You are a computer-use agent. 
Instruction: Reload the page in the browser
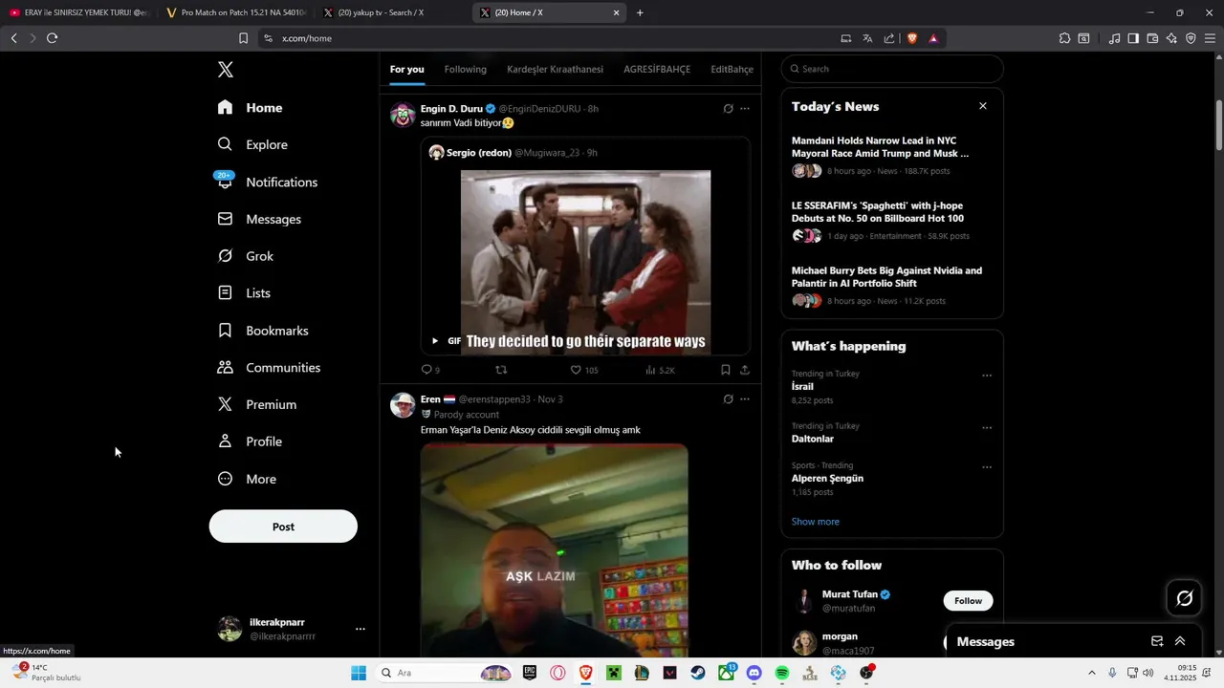click(x=52, y=38)
